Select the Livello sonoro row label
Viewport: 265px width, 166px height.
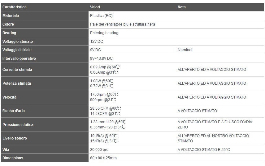tap(15, 138)
